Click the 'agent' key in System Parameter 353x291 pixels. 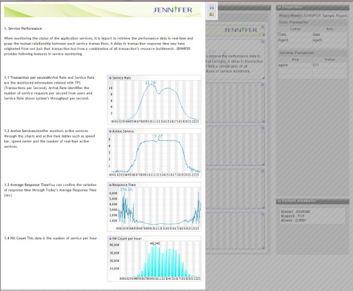(295, 65)
